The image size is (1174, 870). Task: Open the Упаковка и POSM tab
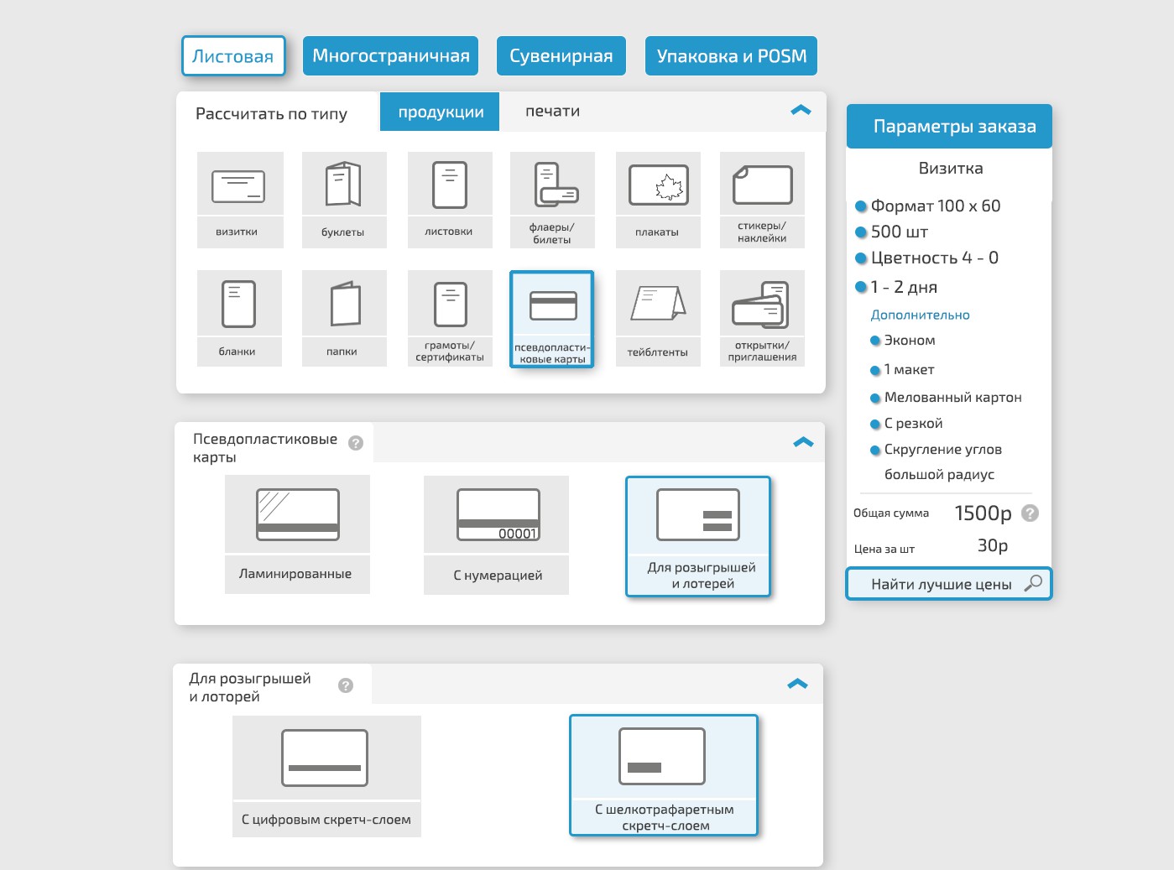tap(731, 55)
